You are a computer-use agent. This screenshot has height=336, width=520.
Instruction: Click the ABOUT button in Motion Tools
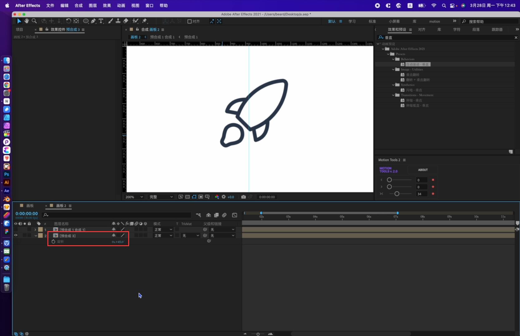(x=423, y=170)
